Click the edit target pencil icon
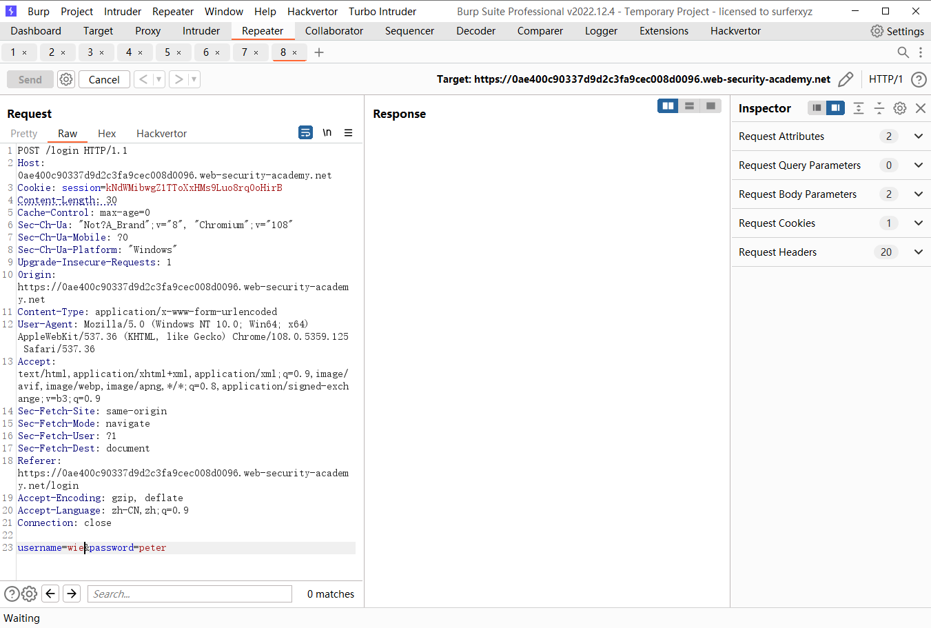This screenshot has width=931, height=628. (x=846, y=79)
